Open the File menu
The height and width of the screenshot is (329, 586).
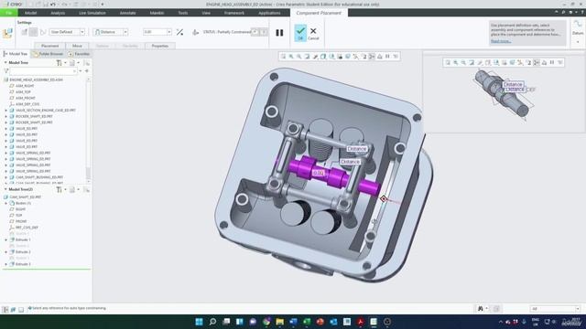pyautogui.click(x=8, y=13)
